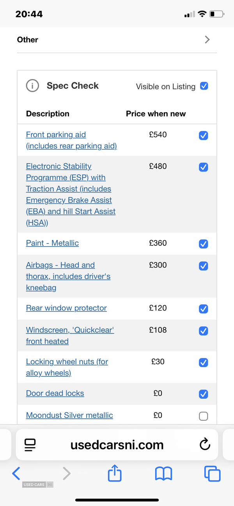Go back with Safari back arrow
Screen dimensions: 234x506
(16, 473)
